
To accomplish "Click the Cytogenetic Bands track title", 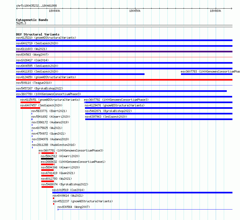I will [32, 20].
